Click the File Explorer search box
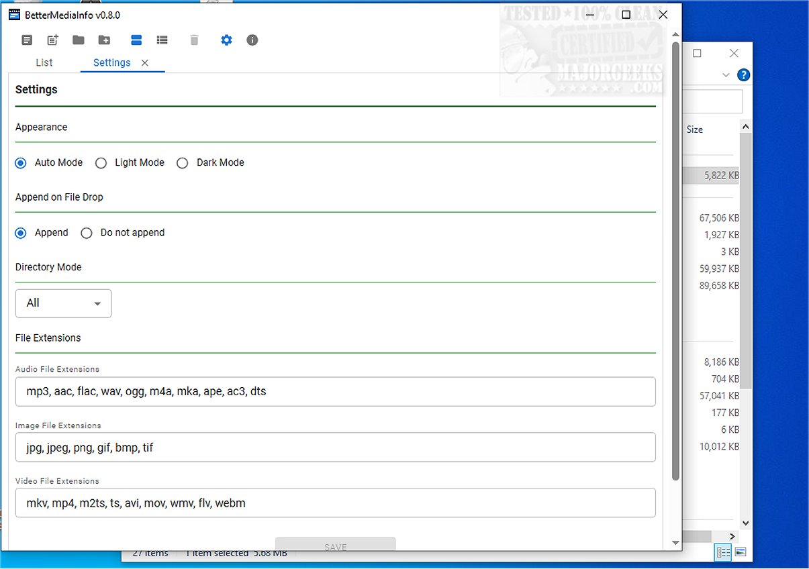The image size is (809, 569). pos(713,101)
